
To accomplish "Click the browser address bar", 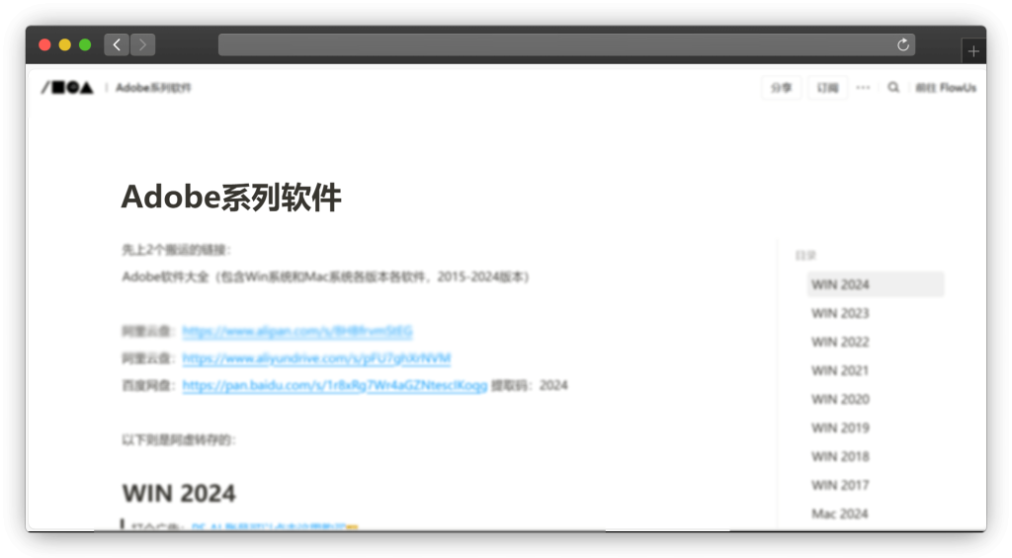I will click(x=566, y=44).
